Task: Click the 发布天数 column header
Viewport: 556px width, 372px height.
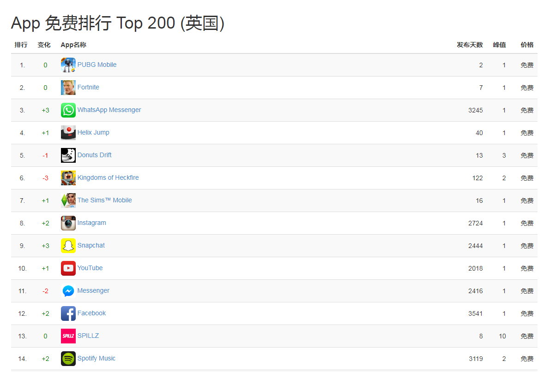Action: click(470, 45)
